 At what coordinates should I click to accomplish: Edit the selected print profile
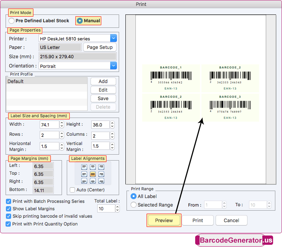click(x=103, y=90)
